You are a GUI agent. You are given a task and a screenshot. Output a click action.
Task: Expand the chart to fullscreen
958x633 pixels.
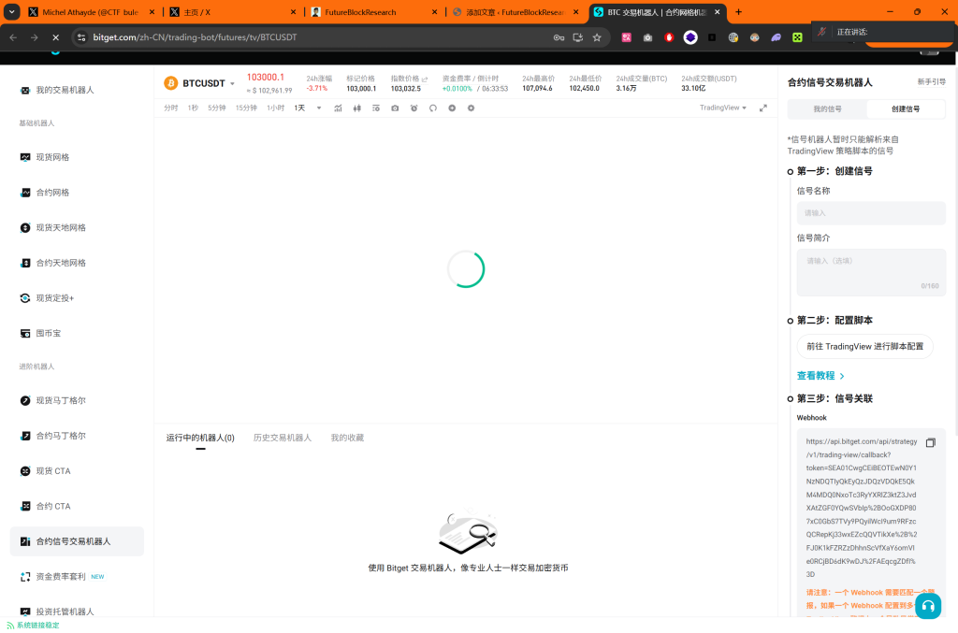[763, 108]
